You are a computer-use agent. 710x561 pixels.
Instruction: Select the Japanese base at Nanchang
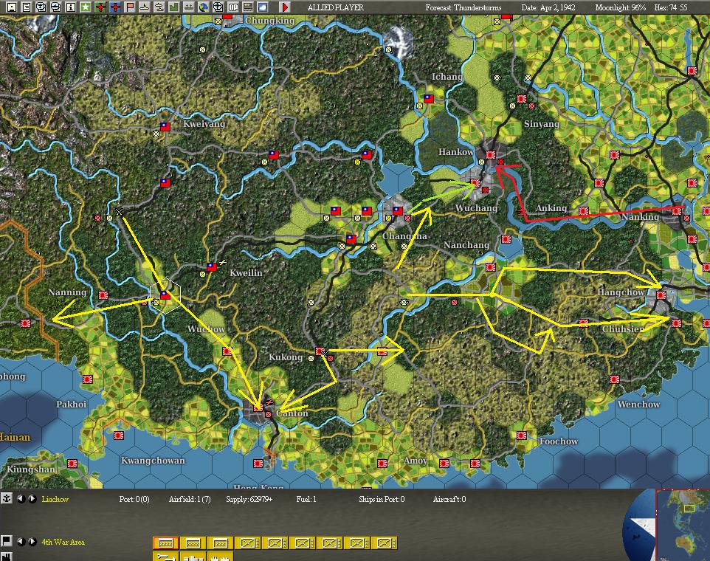(x=506, y=238)
